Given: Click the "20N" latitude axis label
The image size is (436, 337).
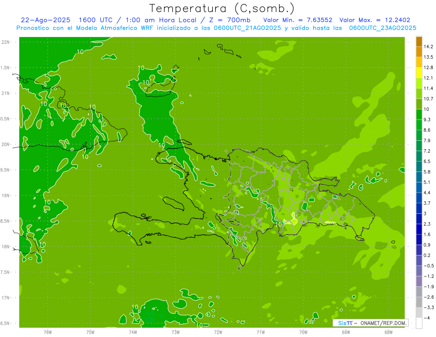Looking at the screenshot, I should tap(5, 144).
